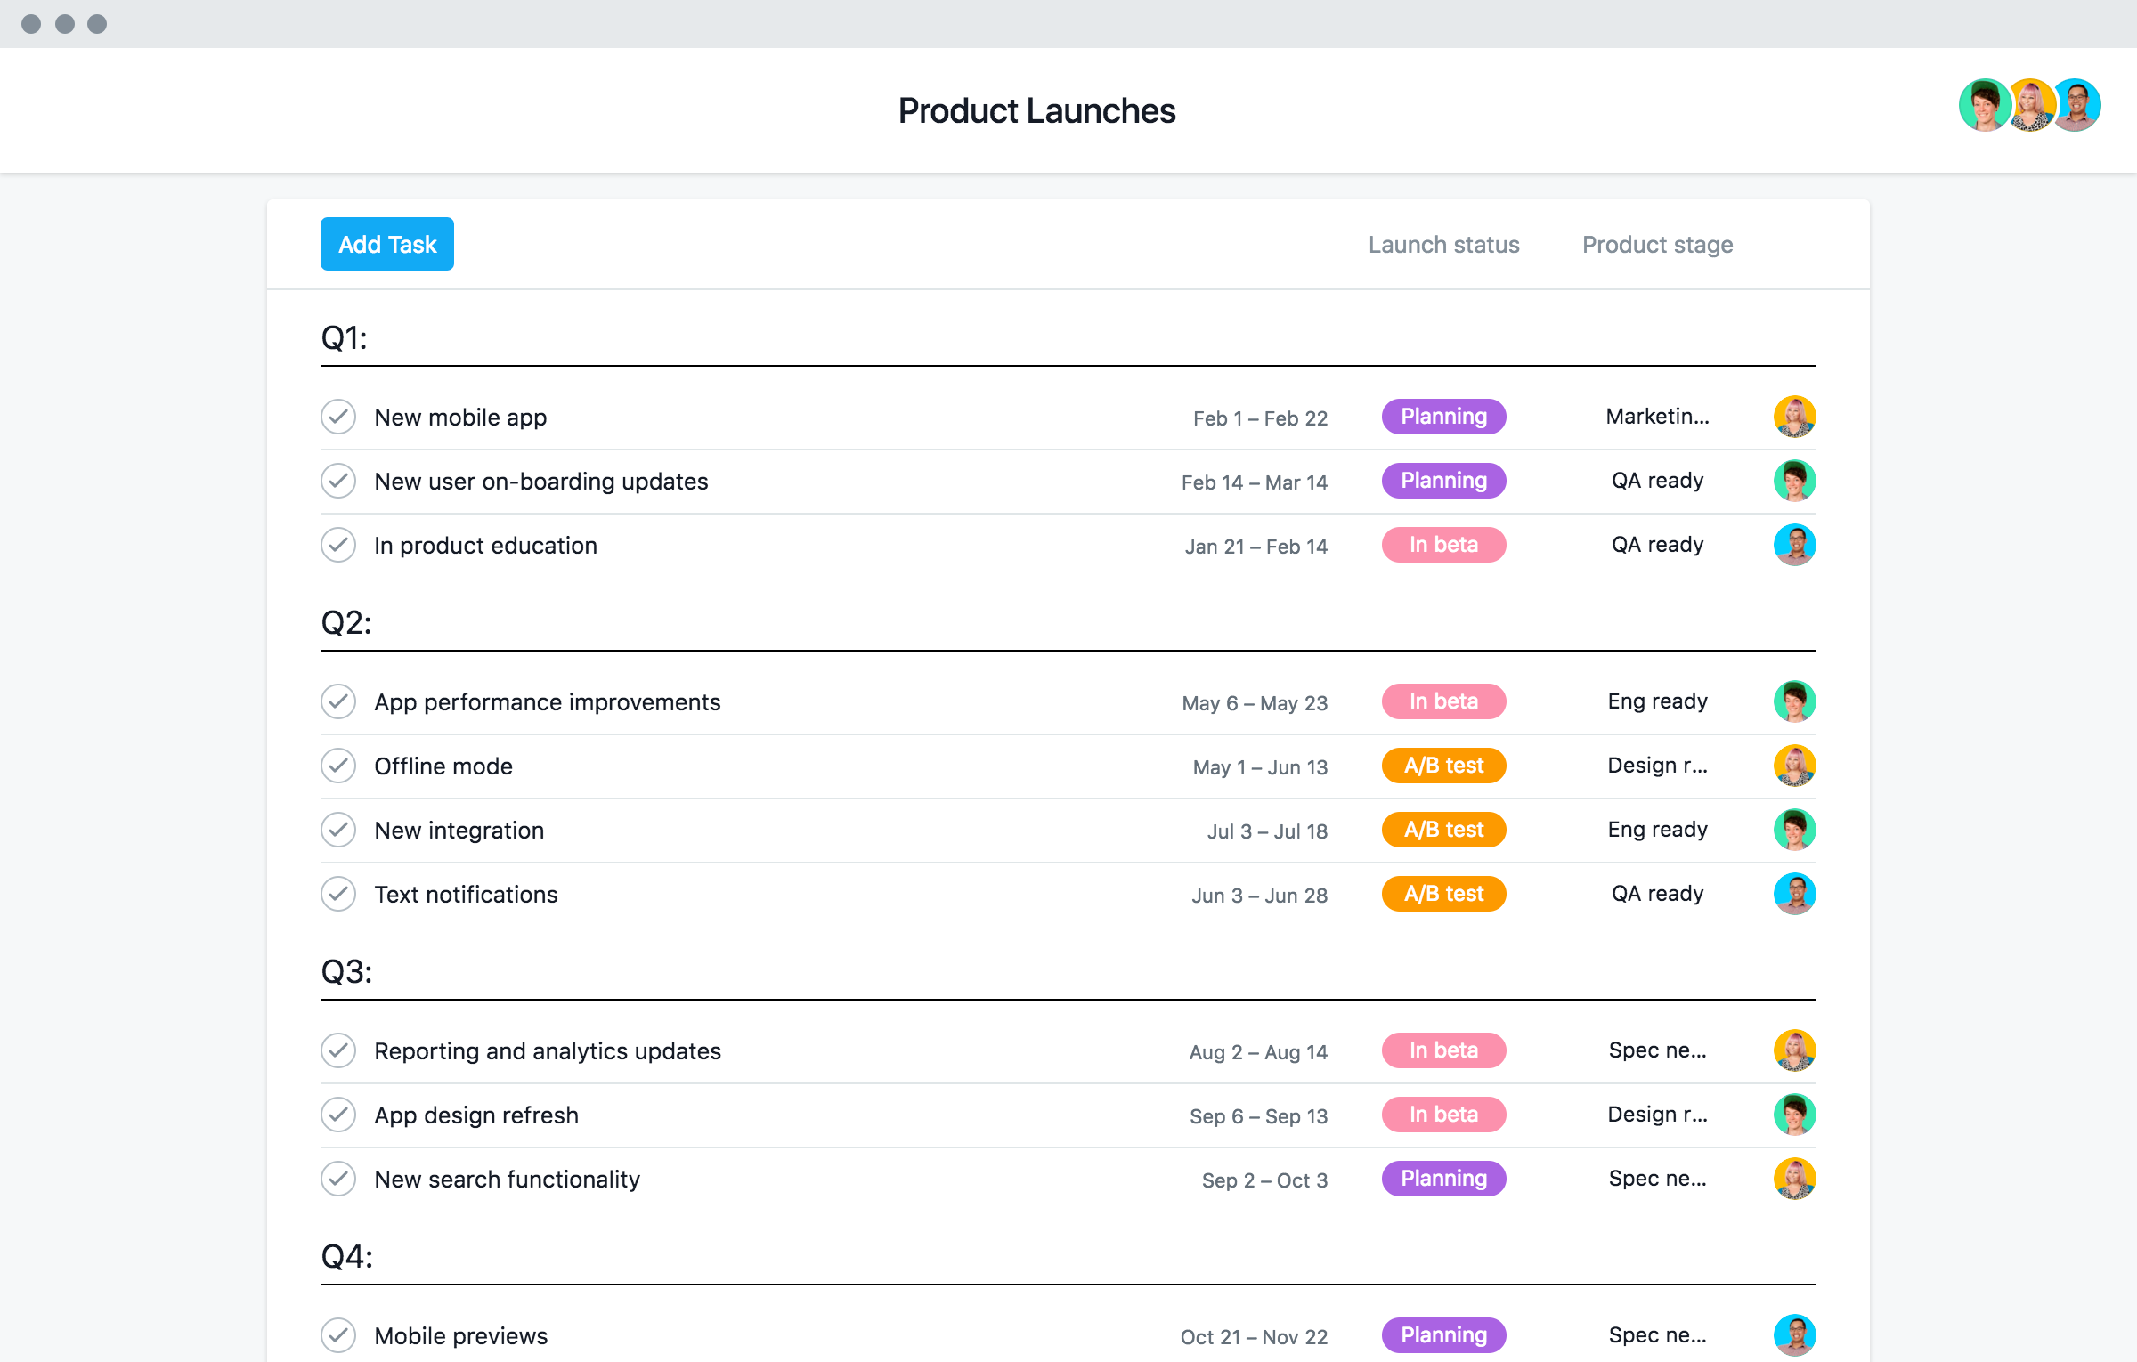This screenshot has height=1362, width=2137.
Task: Mark New mobile app as complete
Action: point(338,417)
